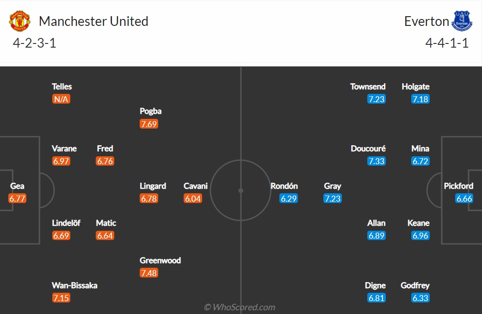Click the player name Lindelöf
The height and width of the screenshot is (314, 482).
[66, 223]
